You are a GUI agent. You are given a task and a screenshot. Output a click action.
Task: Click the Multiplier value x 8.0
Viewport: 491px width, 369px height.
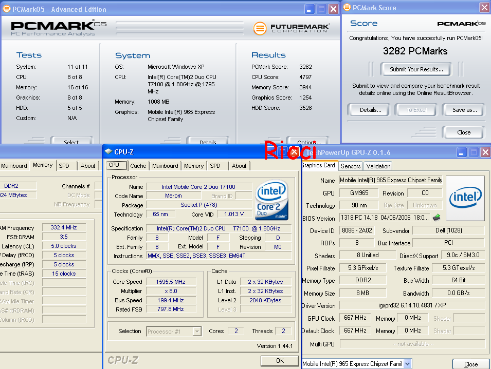(171, 291)
